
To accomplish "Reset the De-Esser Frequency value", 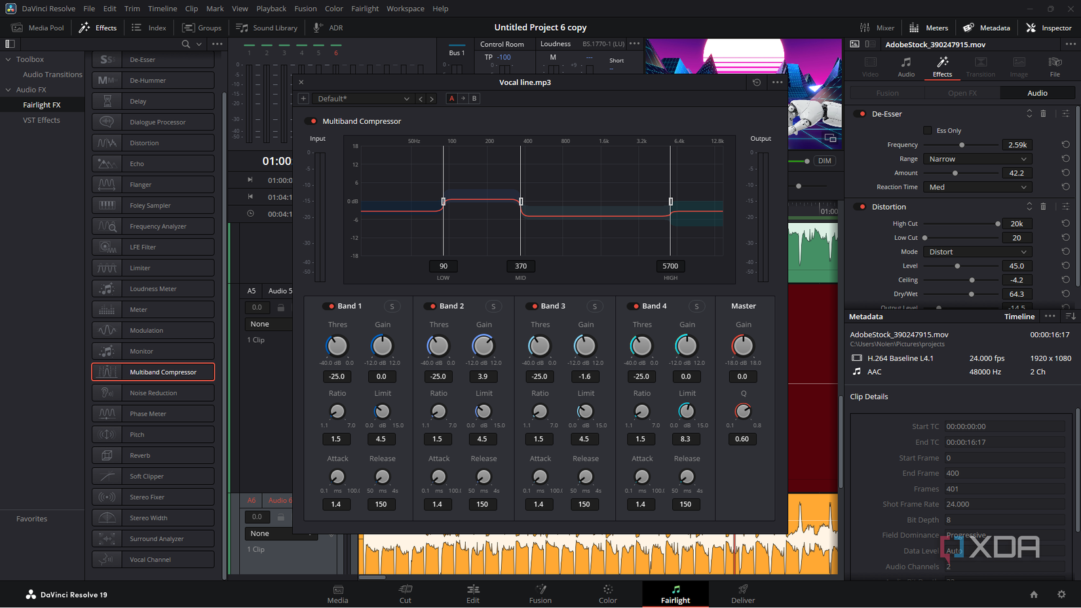I will pos(1065,144).
